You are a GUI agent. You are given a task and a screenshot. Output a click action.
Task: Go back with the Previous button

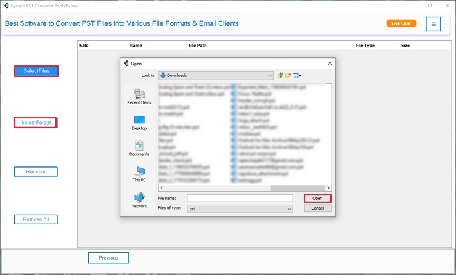[108, 258]
